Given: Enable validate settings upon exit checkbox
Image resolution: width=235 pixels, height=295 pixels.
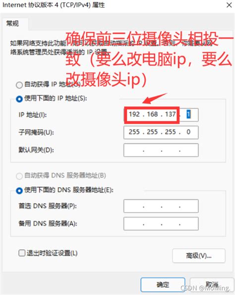Looking at the screenshot, I should tap(22, 253).
